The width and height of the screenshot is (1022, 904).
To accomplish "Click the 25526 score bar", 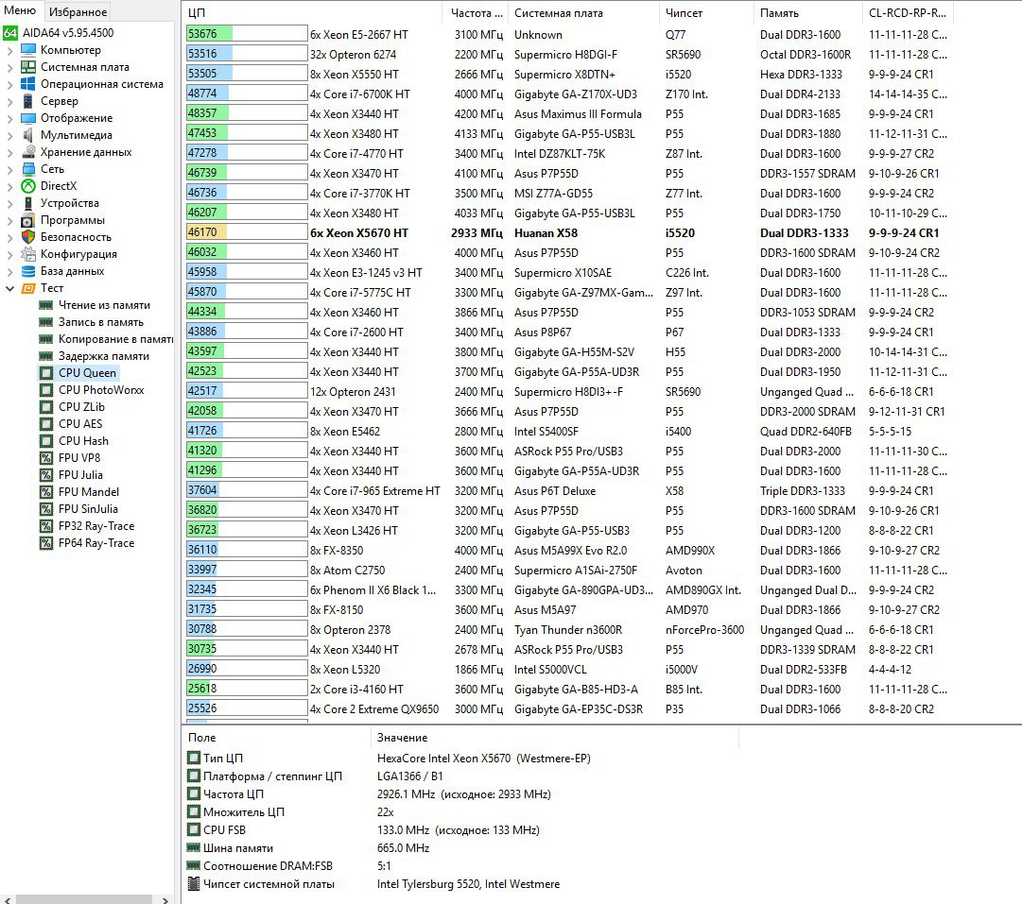I will pos(247,708).
